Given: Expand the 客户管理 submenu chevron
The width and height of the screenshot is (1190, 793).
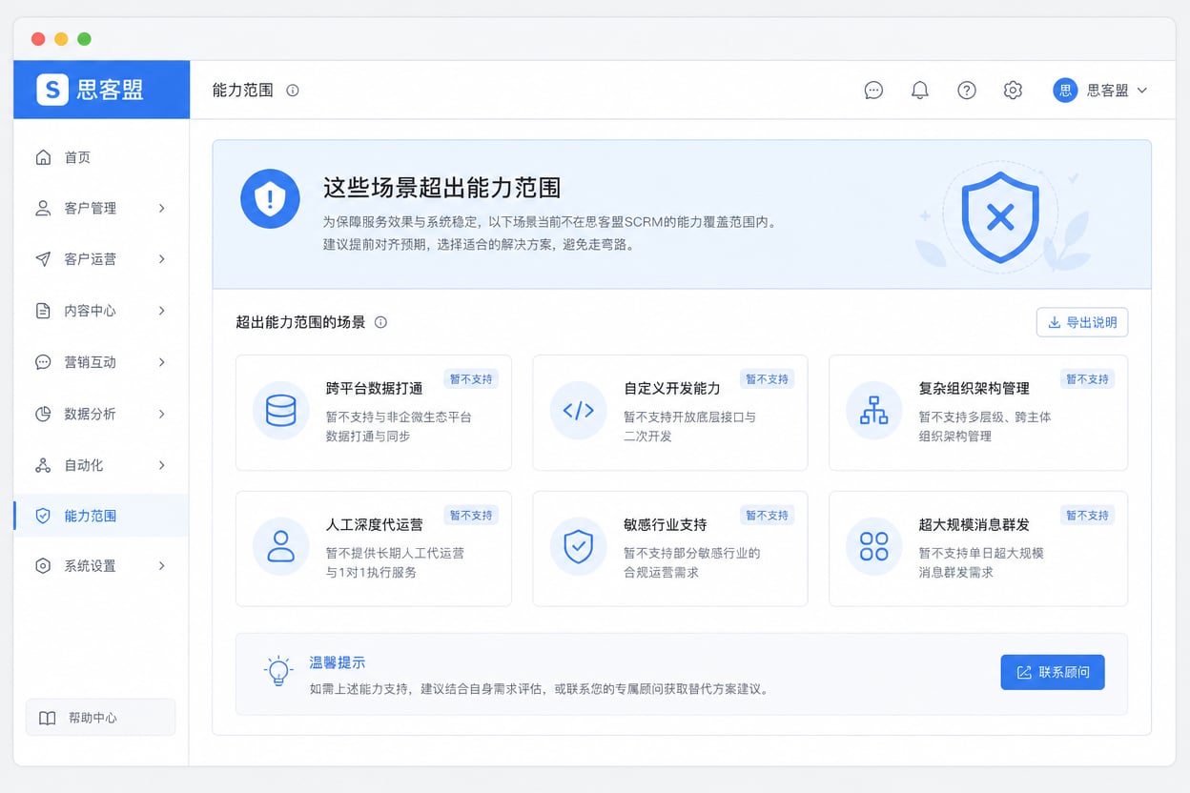Looking at the screenshot, I should [162, 208].
